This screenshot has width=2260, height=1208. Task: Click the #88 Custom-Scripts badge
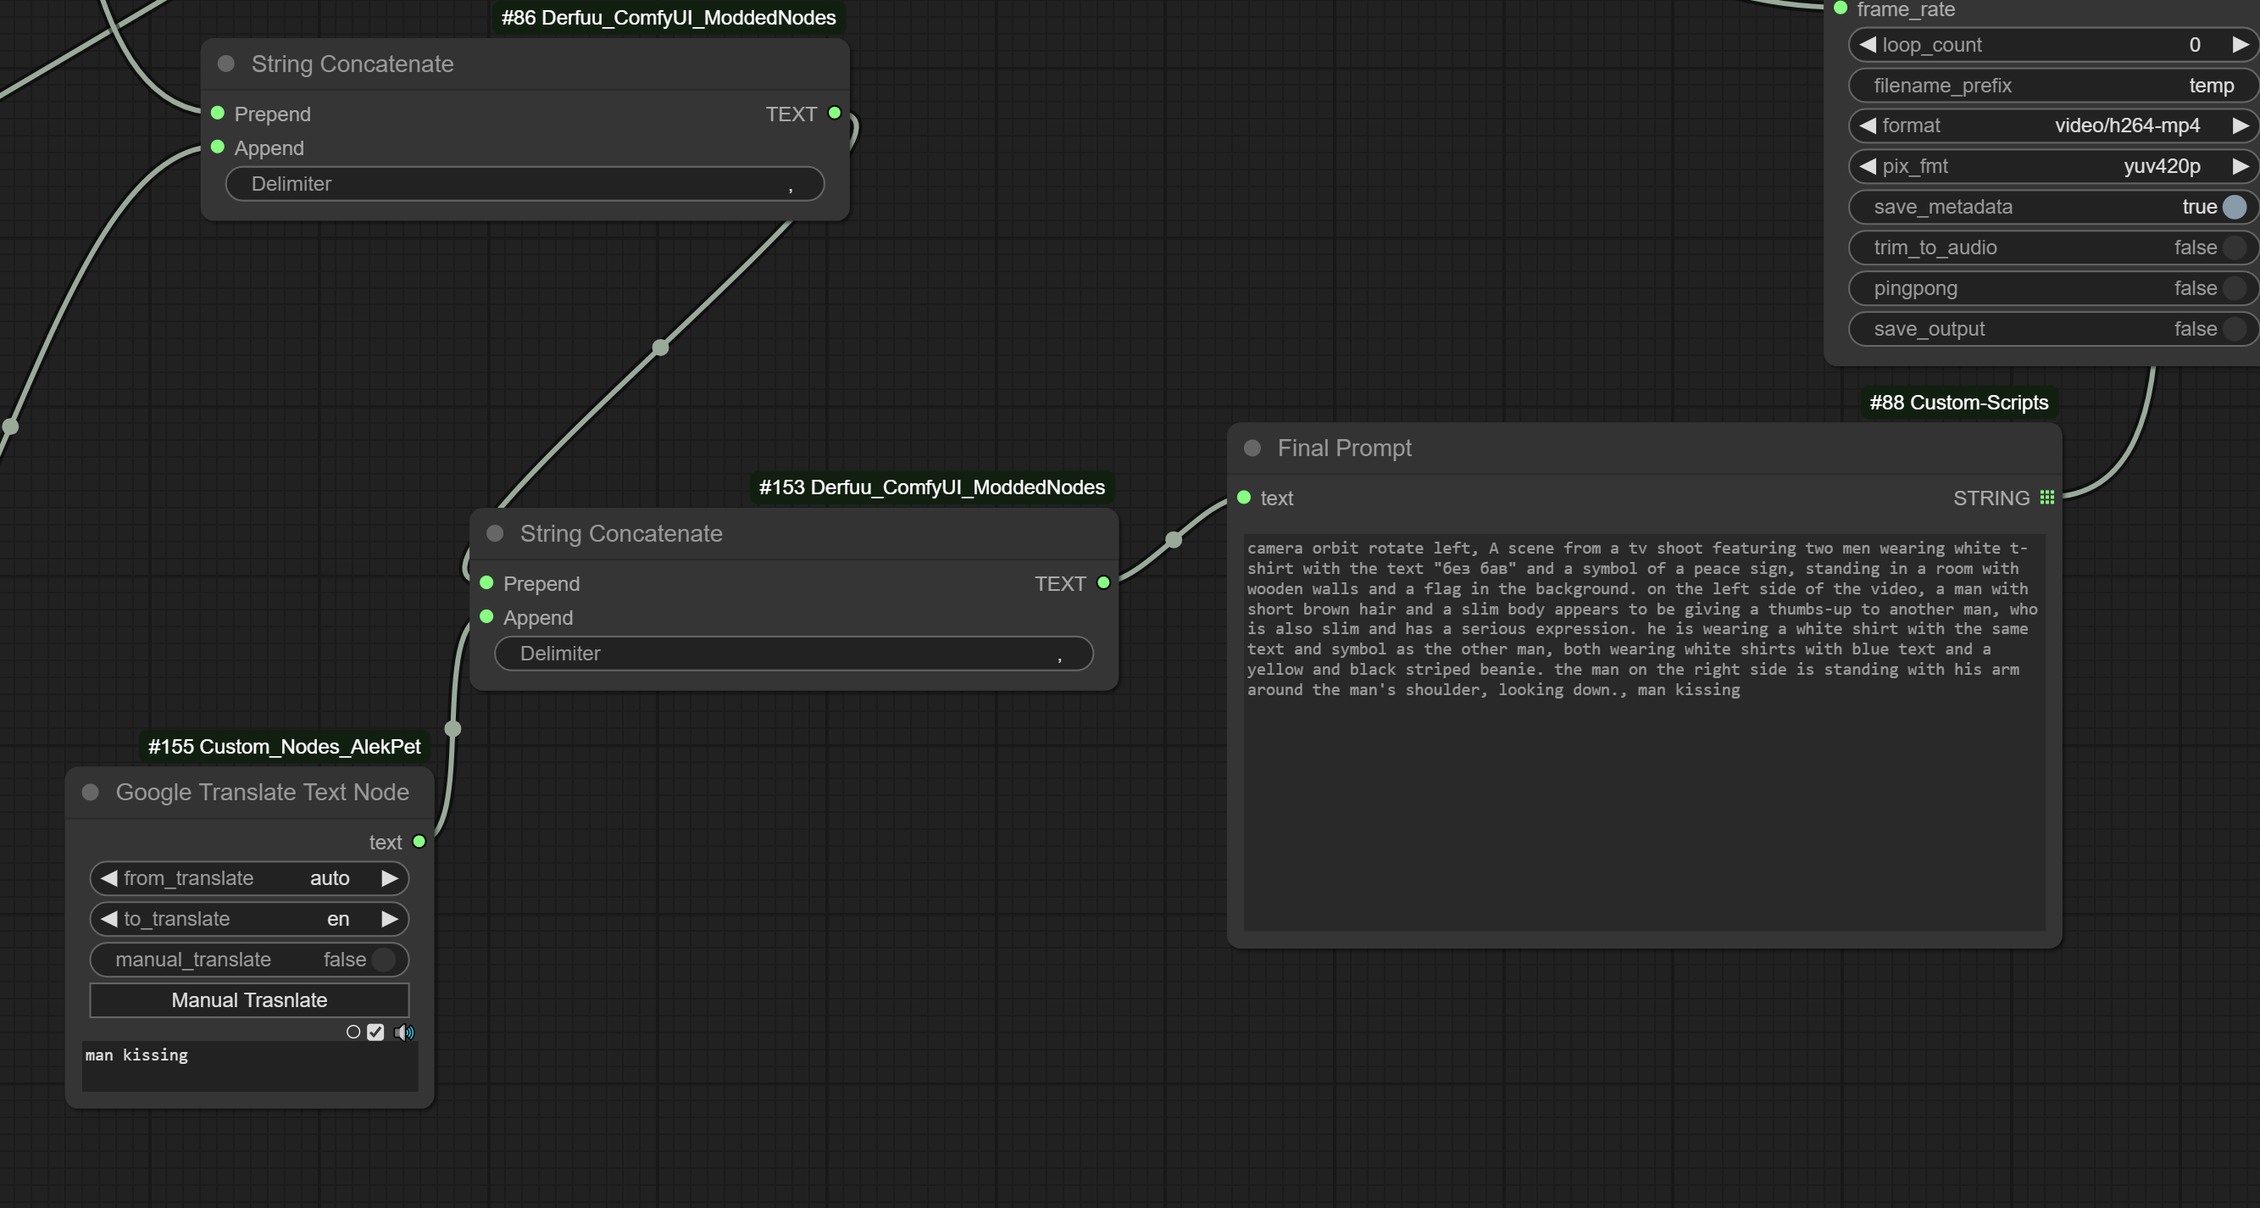click(1958, 402)
